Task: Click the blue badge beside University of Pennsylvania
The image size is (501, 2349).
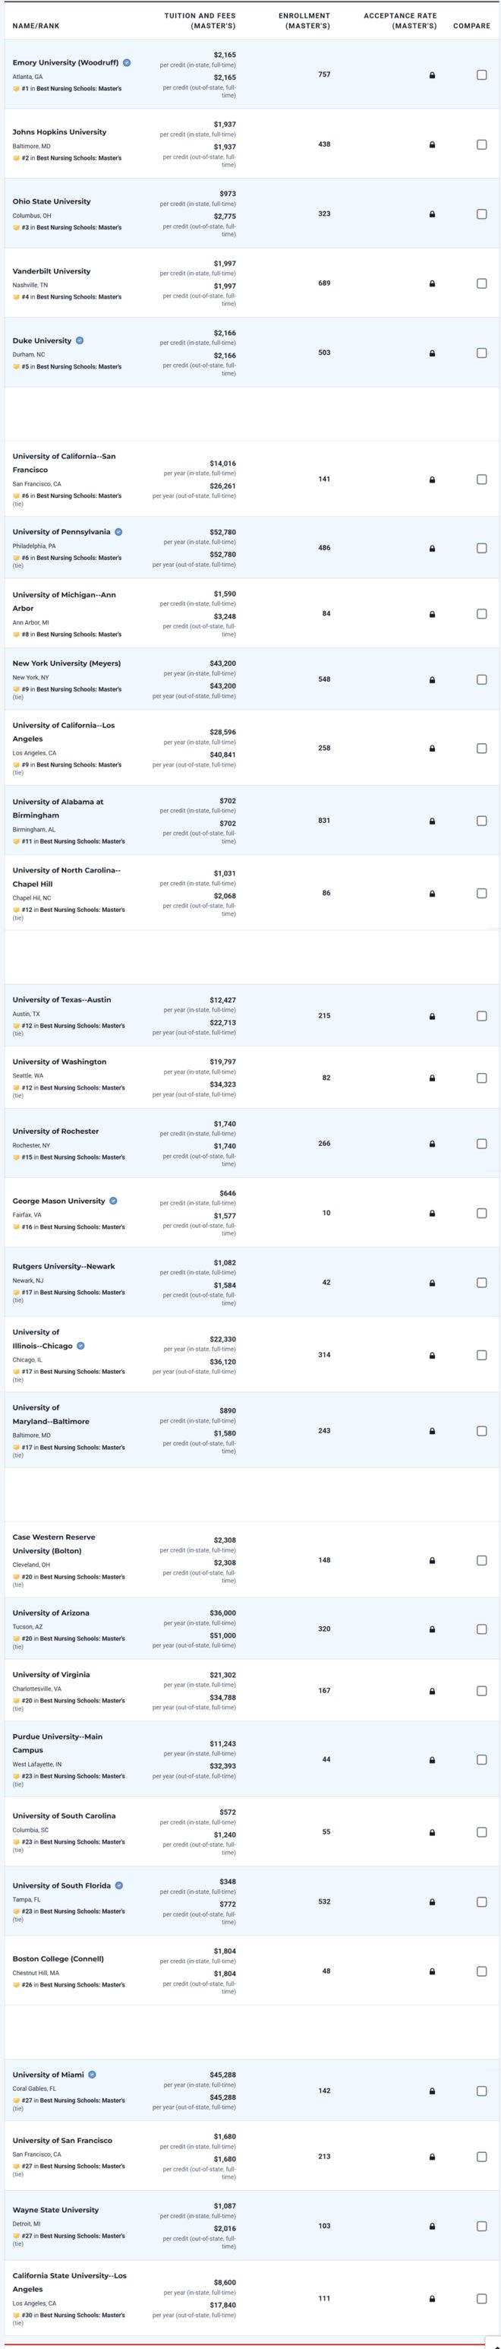Action: [118, 532]
